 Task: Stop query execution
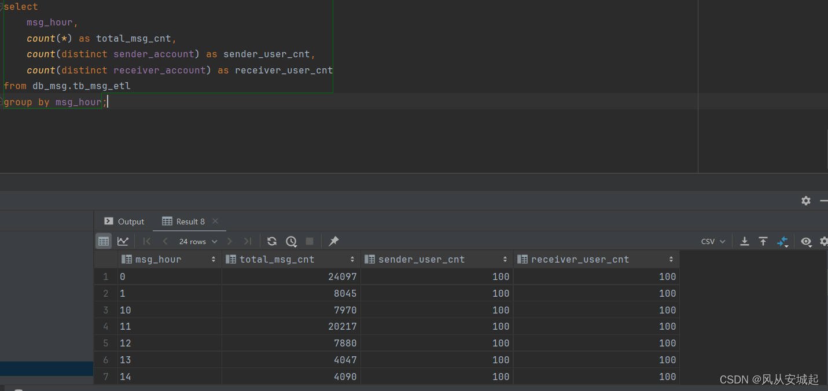pyautogui.click(x=310, y=241)
